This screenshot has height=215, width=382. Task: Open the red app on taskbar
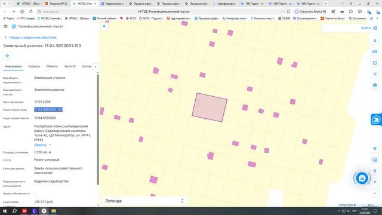pyautogui.click(x=24, y=211)
